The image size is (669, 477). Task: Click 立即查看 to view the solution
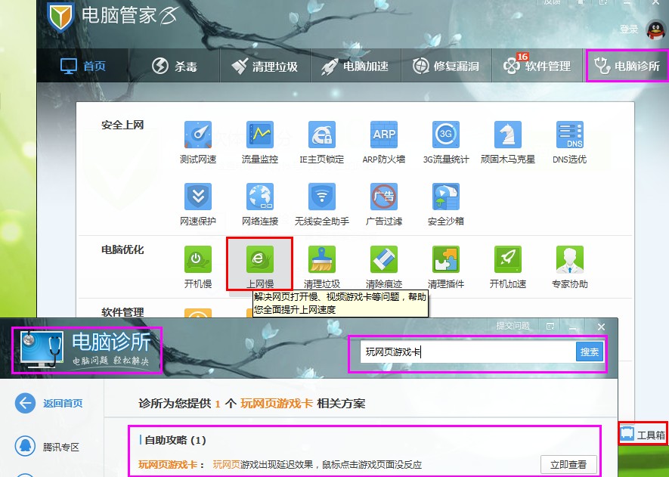pos(568,465)
